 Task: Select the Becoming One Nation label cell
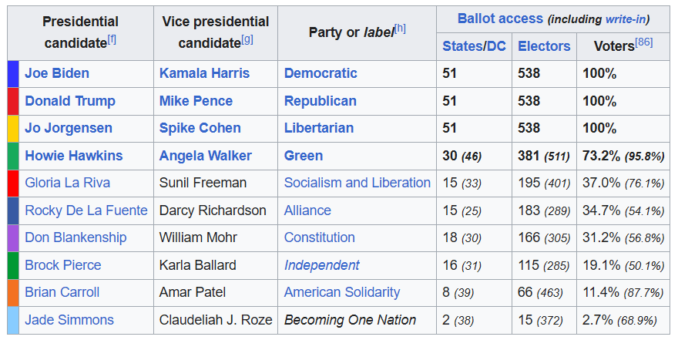(350, 320)
